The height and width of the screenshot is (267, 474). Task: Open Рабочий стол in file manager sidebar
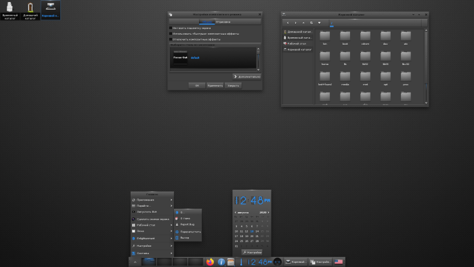click(x=297, y=43)
